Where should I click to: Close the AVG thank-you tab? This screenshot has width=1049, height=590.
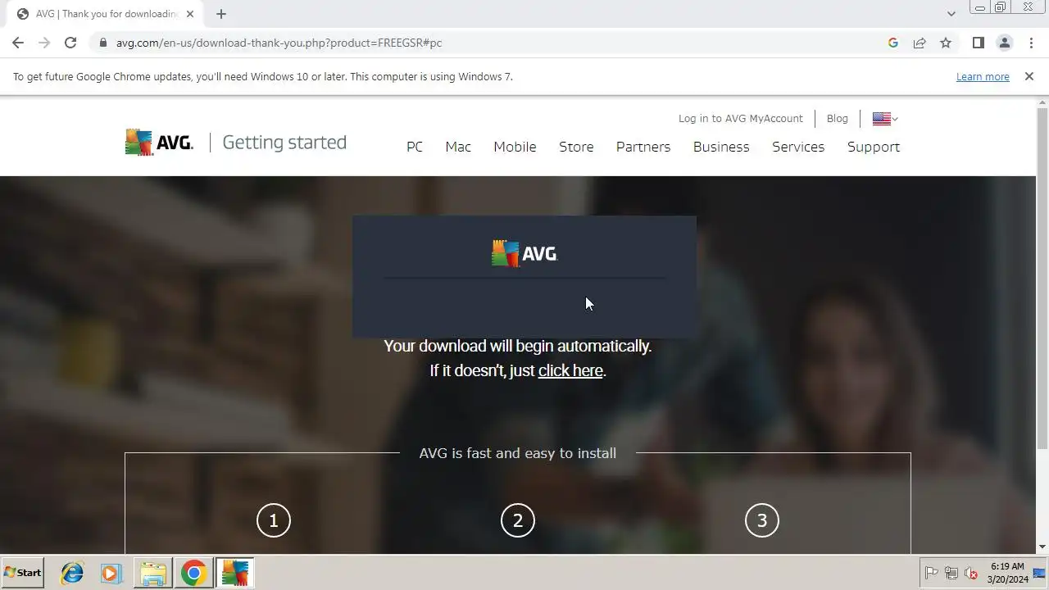(x=190, y=14)
